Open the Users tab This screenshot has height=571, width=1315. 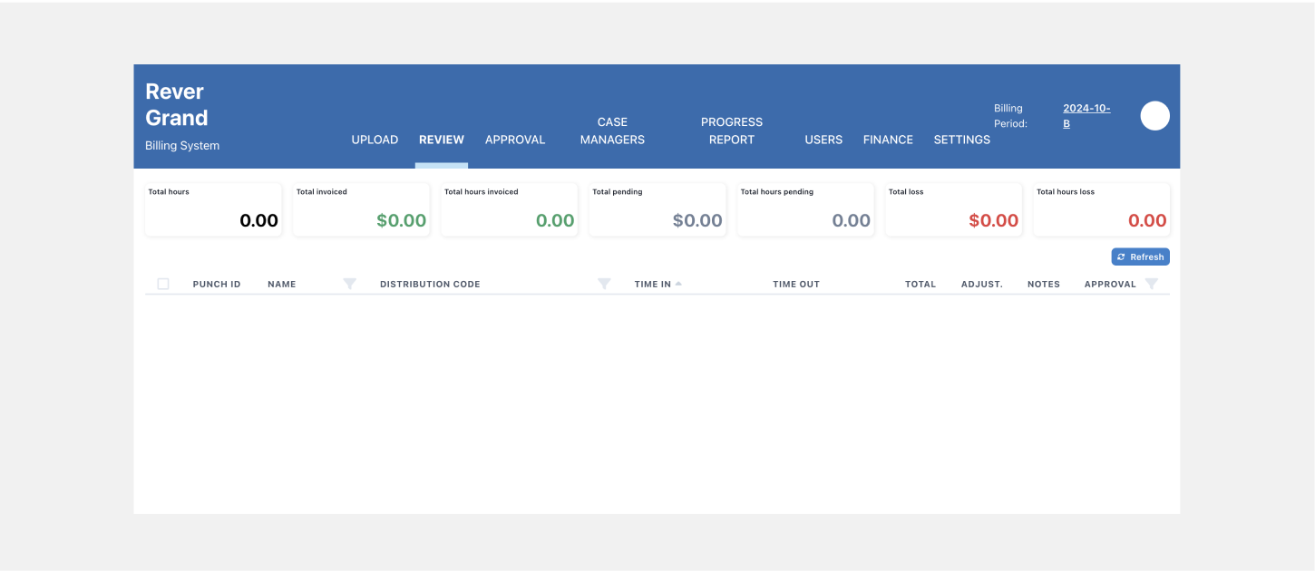point(823,140)
